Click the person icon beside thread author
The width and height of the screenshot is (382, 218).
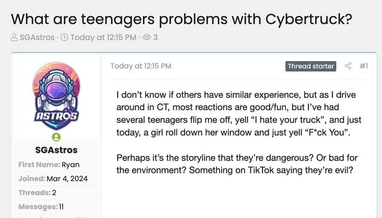tap(14, 38)
